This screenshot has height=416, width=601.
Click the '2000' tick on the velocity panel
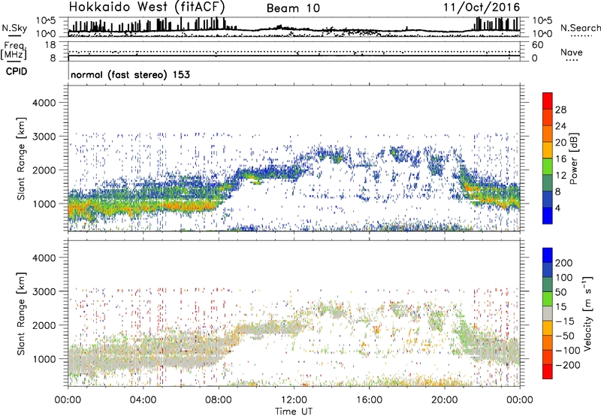coord(44,325)
